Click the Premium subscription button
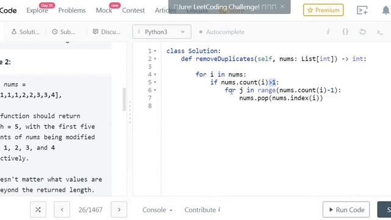 (x=323, y=10)
